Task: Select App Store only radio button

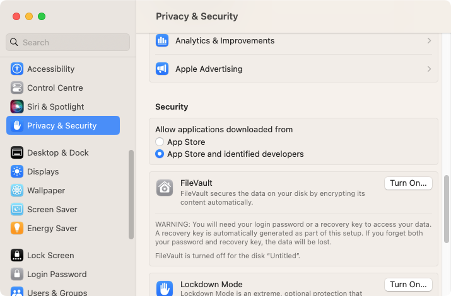Action: coord(160,142)
